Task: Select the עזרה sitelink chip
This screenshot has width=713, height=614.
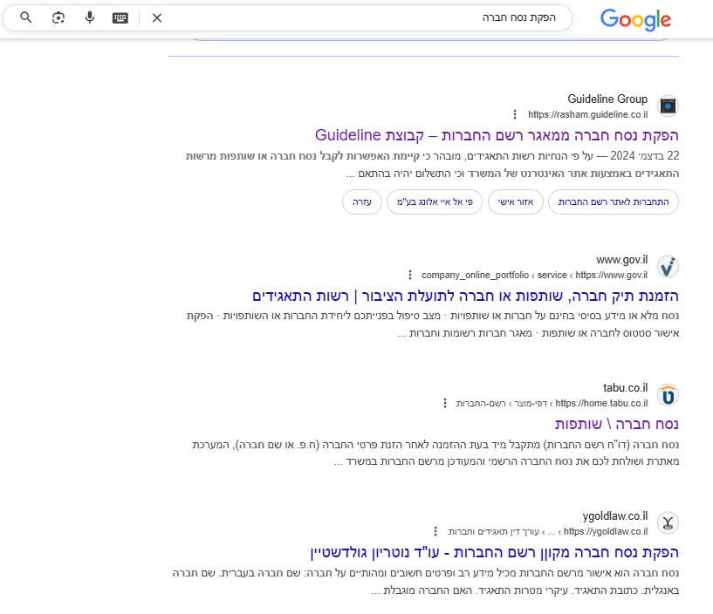Action: 361,202
